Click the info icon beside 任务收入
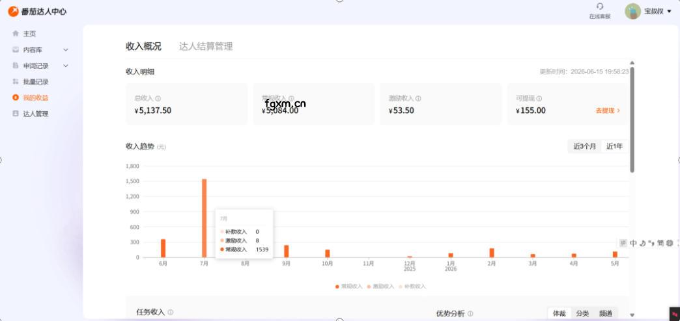Image resolution: width=680 pixels, height=321 pixels. coord(171,313)
